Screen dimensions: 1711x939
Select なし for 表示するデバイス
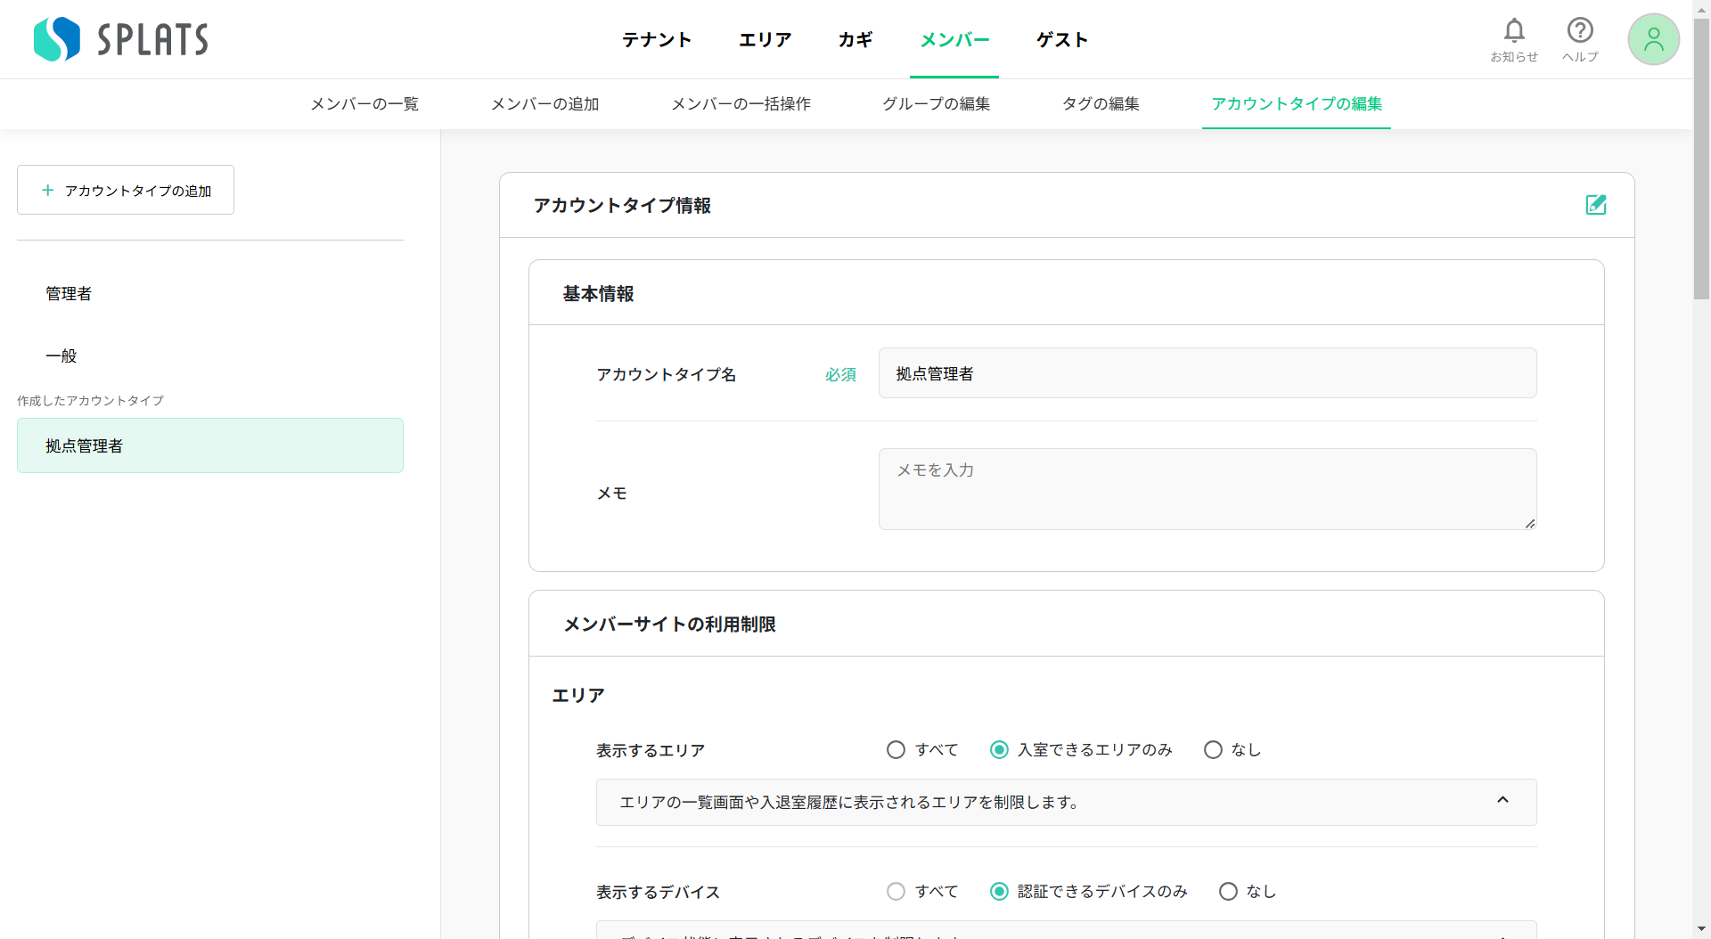1228,891
